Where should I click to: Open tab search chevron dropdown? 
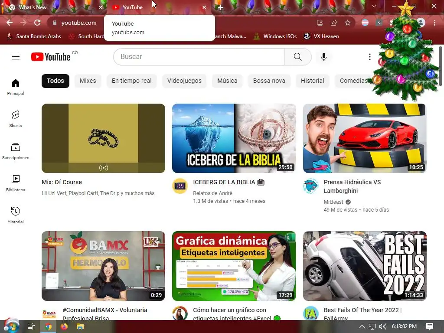[x=374, y=6]
